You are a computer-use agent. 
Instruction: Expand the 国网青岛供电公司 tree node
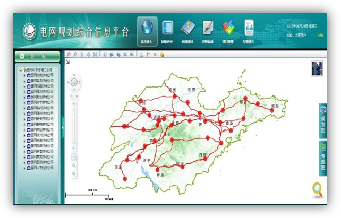(x=24, y=81)
